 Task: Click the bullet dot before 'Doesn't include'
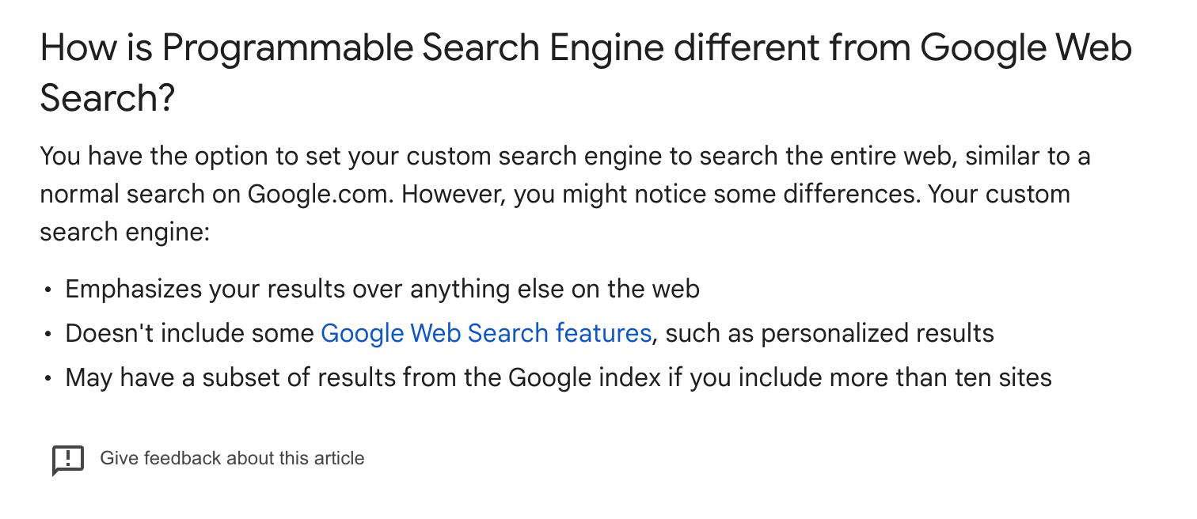tap(48, 335)
